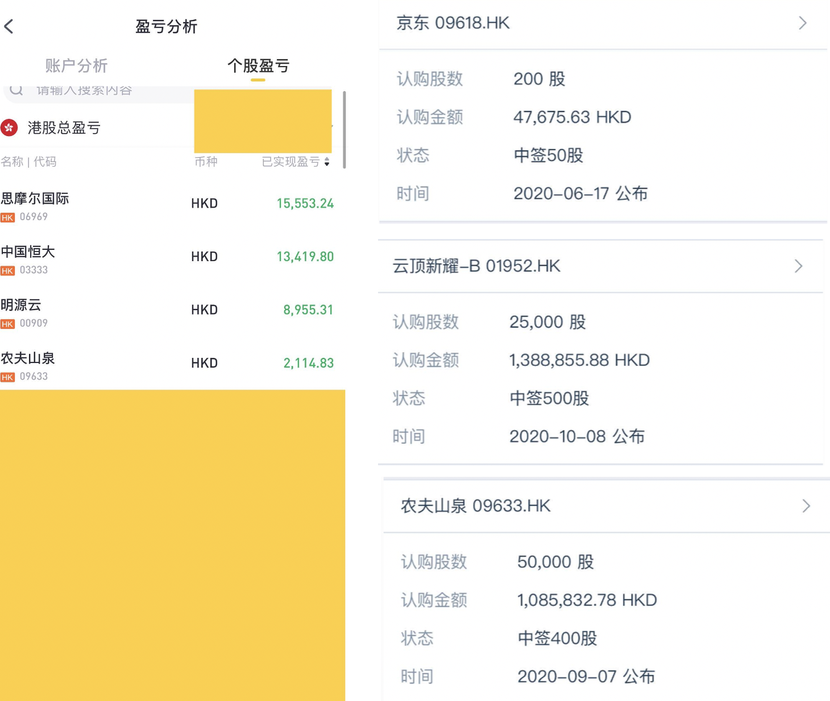The image size is (830, 701).
Task: Click the HK badge beside code 09633
Action: [7, 377]
